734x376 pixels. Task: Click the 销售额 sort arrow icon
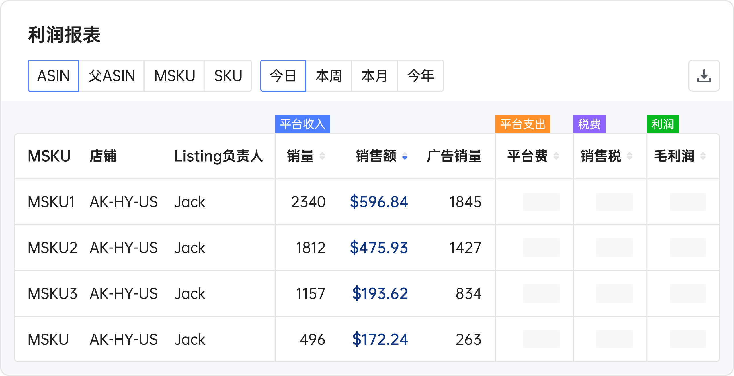[405, 156]
